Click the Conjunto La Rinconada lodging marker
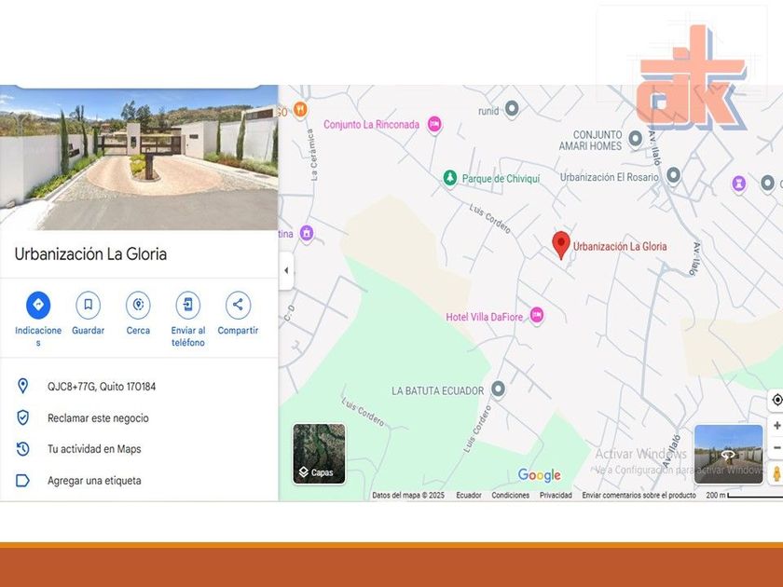The height and width of the screenshot is (587, 783). [435, 124]
